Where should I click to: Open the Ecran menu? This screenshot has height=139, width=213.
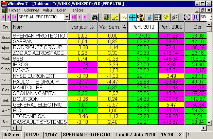(x=62, y=10)
